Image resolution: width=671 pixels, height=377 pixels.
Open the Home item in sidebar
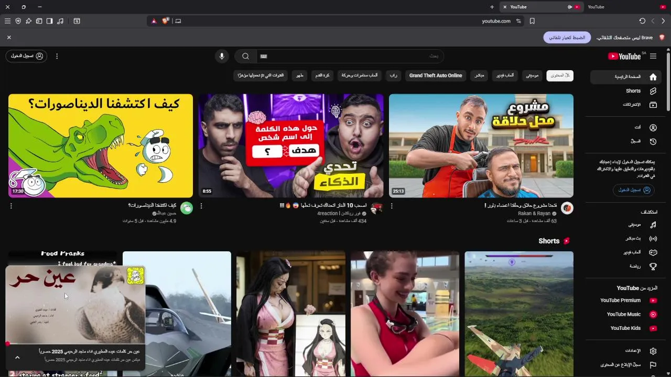626,77
